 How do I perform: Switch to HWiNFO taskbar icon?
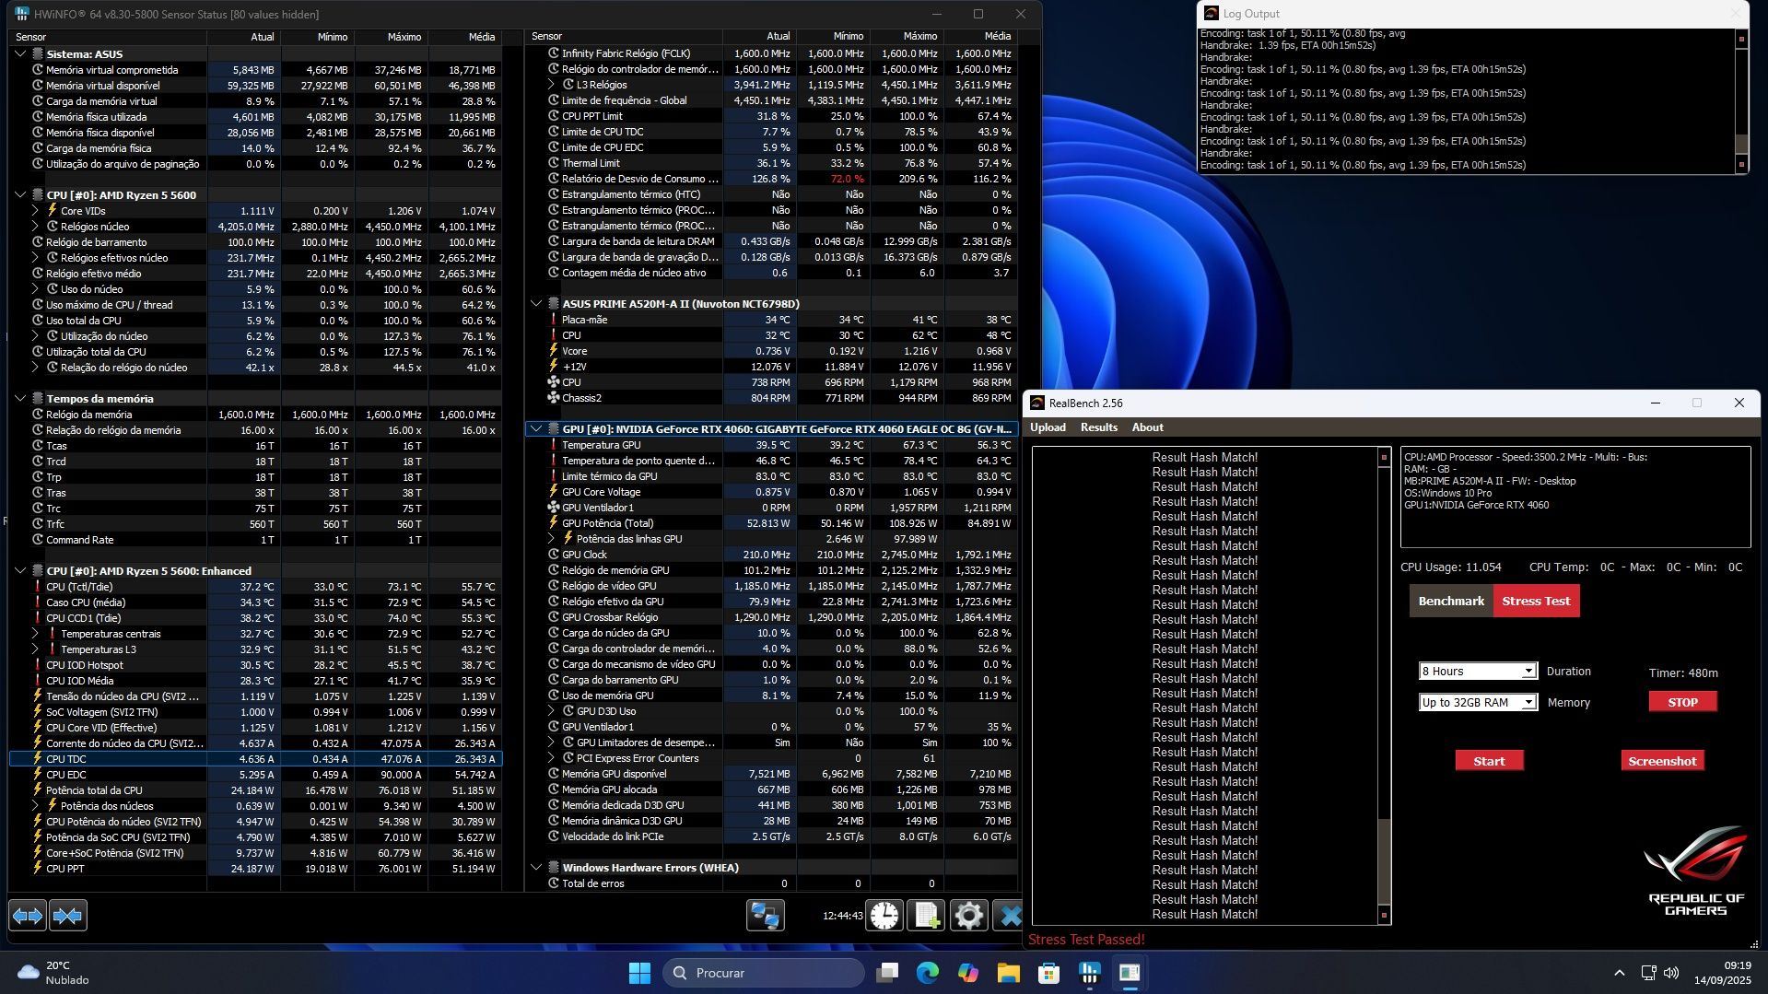(x=1089, y=973)
